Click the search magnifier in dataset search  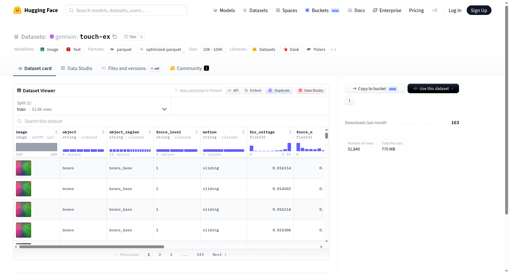click(20, 121)
